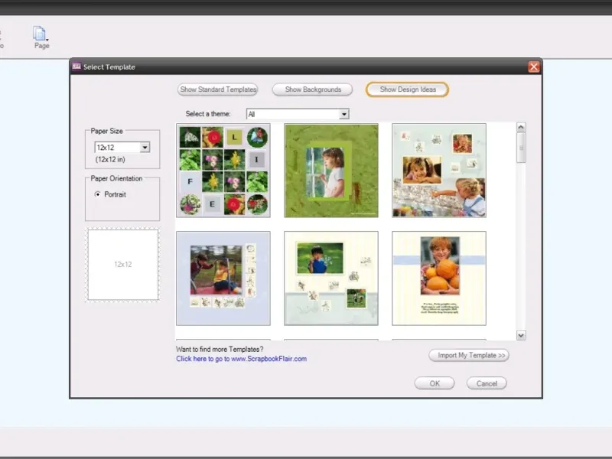Image resolution: width=612 pixels, height=459 pixels.
Task: Pick the three-children collage template
Action: pos(439,171)
